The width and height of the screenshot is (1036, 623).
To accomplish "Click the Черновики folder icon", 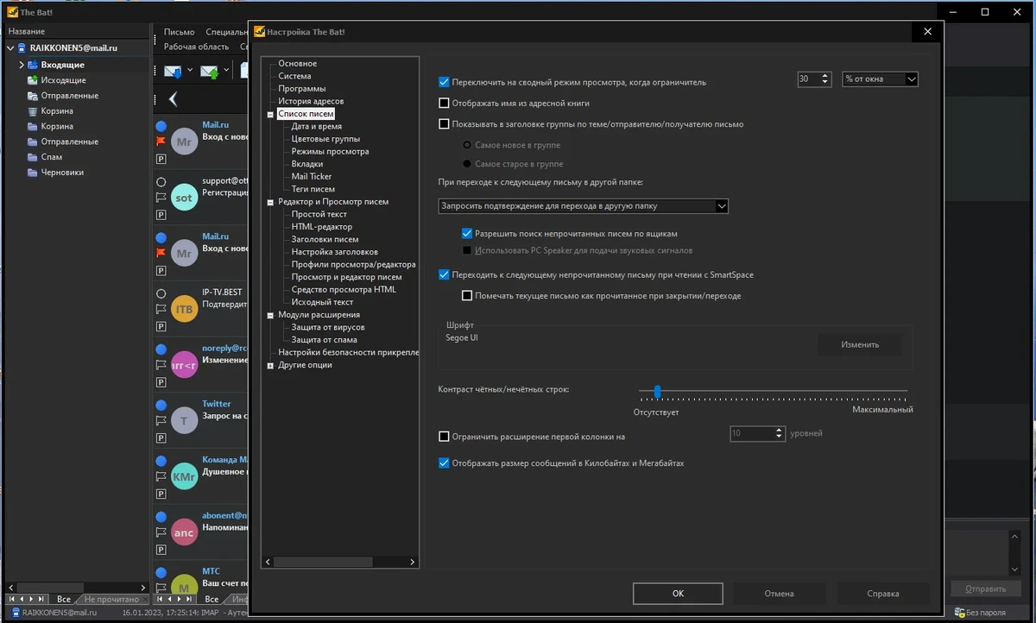I will click(x=33, y=173).
